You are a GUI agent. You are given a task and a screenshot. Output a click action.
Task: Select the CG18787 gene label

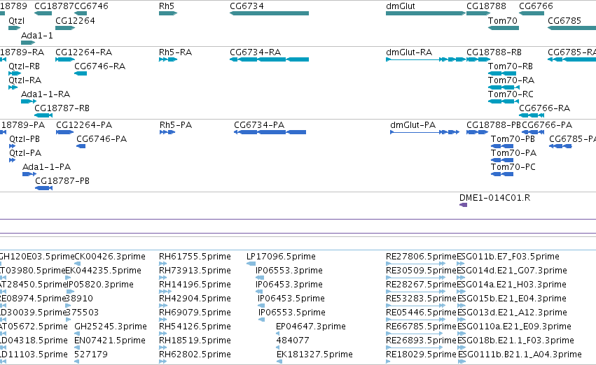coord(54,6)
